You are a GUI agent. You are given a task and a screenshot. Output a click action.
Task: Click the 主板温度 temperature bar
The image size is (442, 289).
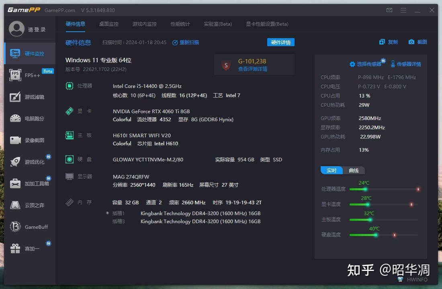pyautogui.click(x=383, y=220)
